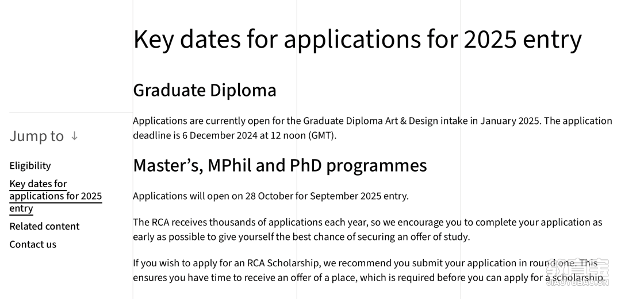621x299 pixels.
Task: Click paragraph about RCA receiving thousands of applications
Action: [367, 230]
